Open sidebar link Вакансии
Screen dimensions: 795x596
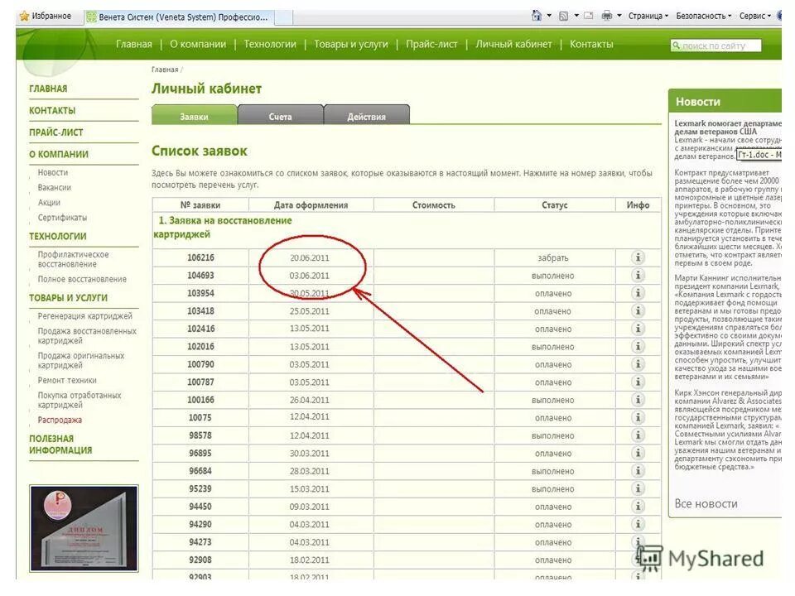[55, 187]
